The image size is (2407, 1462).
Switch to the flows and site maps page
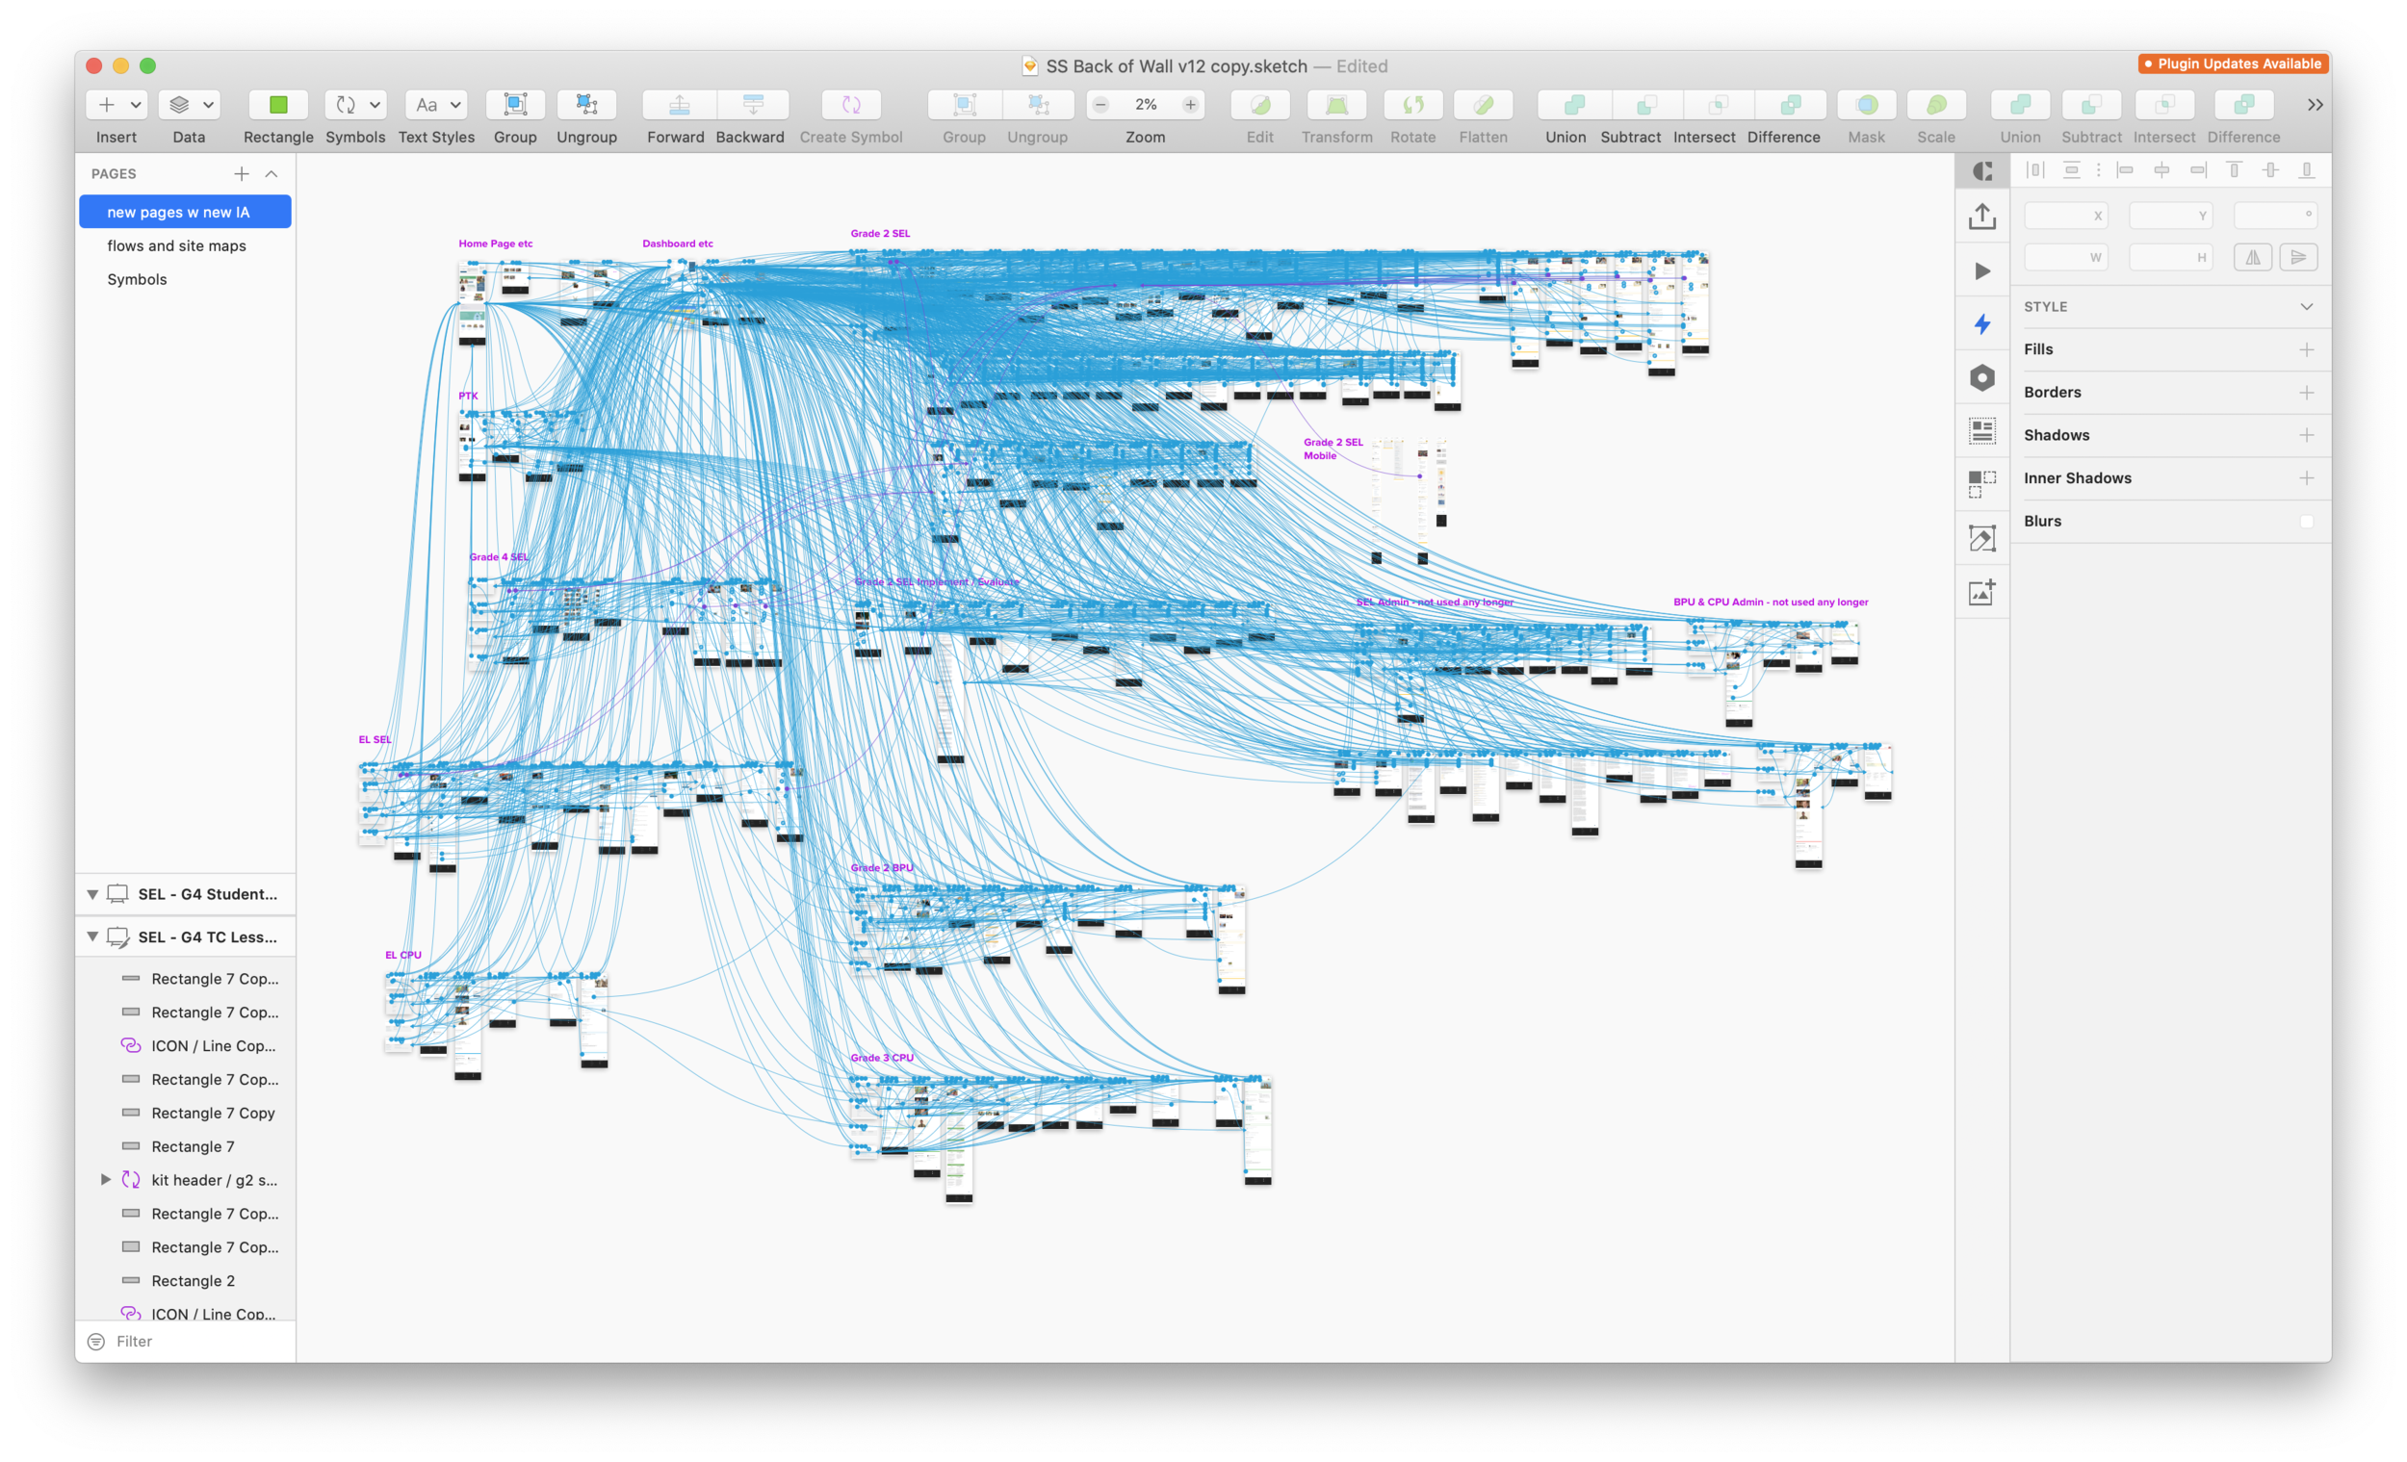177,246
